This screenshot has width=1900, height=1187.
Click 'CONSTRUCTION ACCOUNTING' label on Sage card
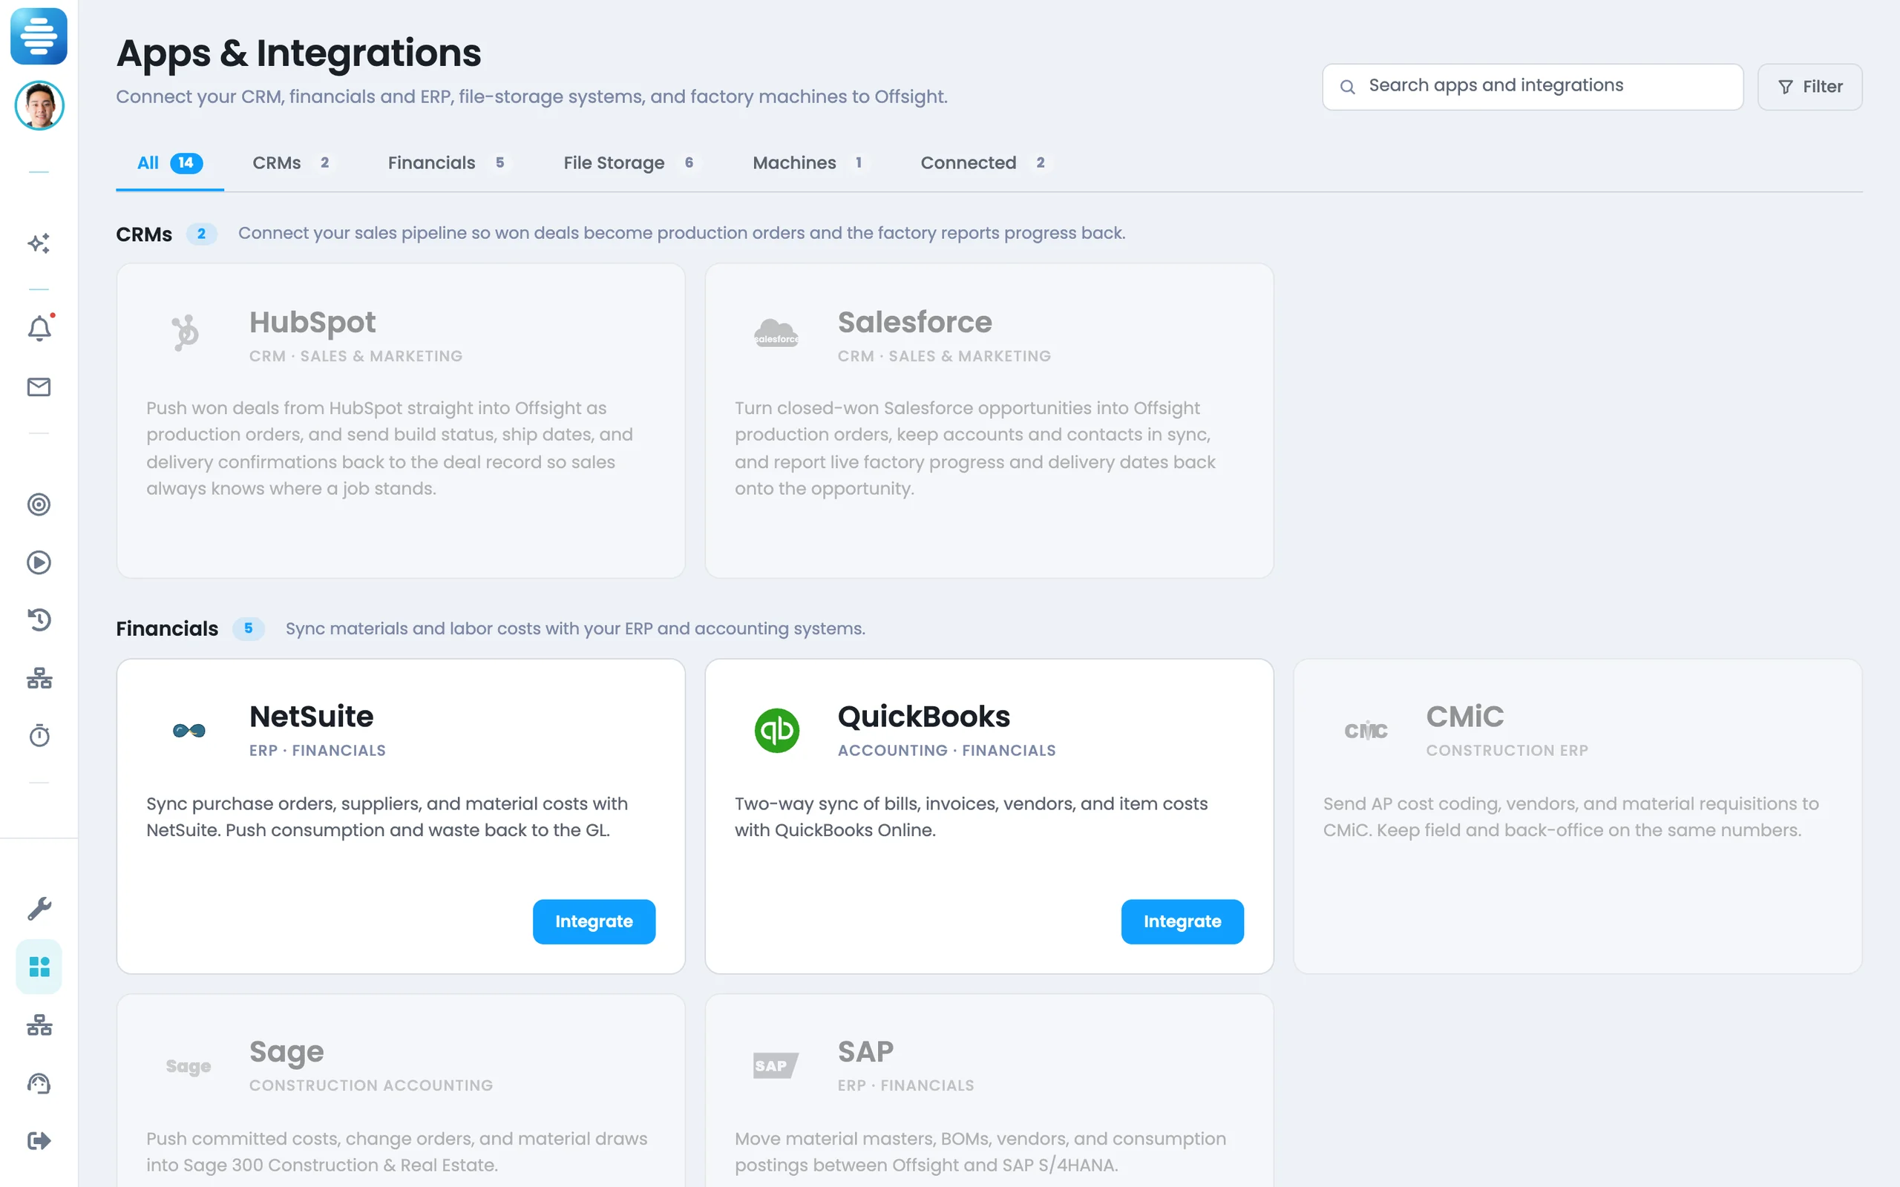(371, 1085)
